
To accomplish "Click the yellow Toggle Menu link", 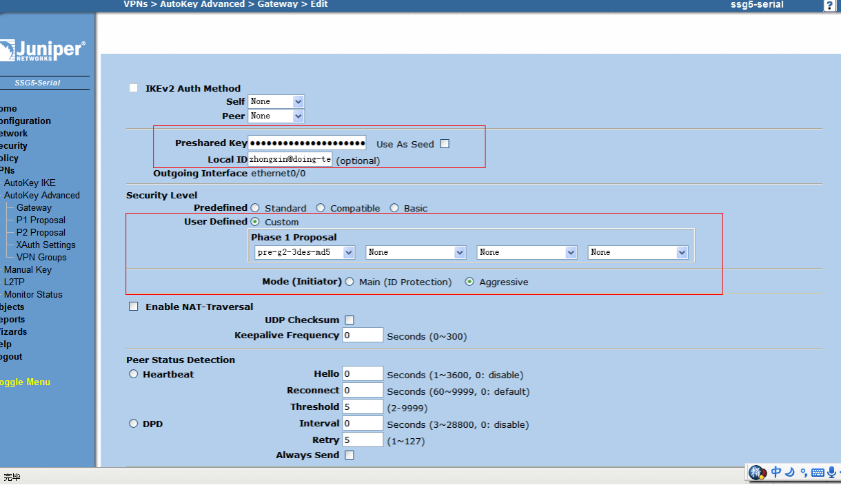I will (25, 382).
